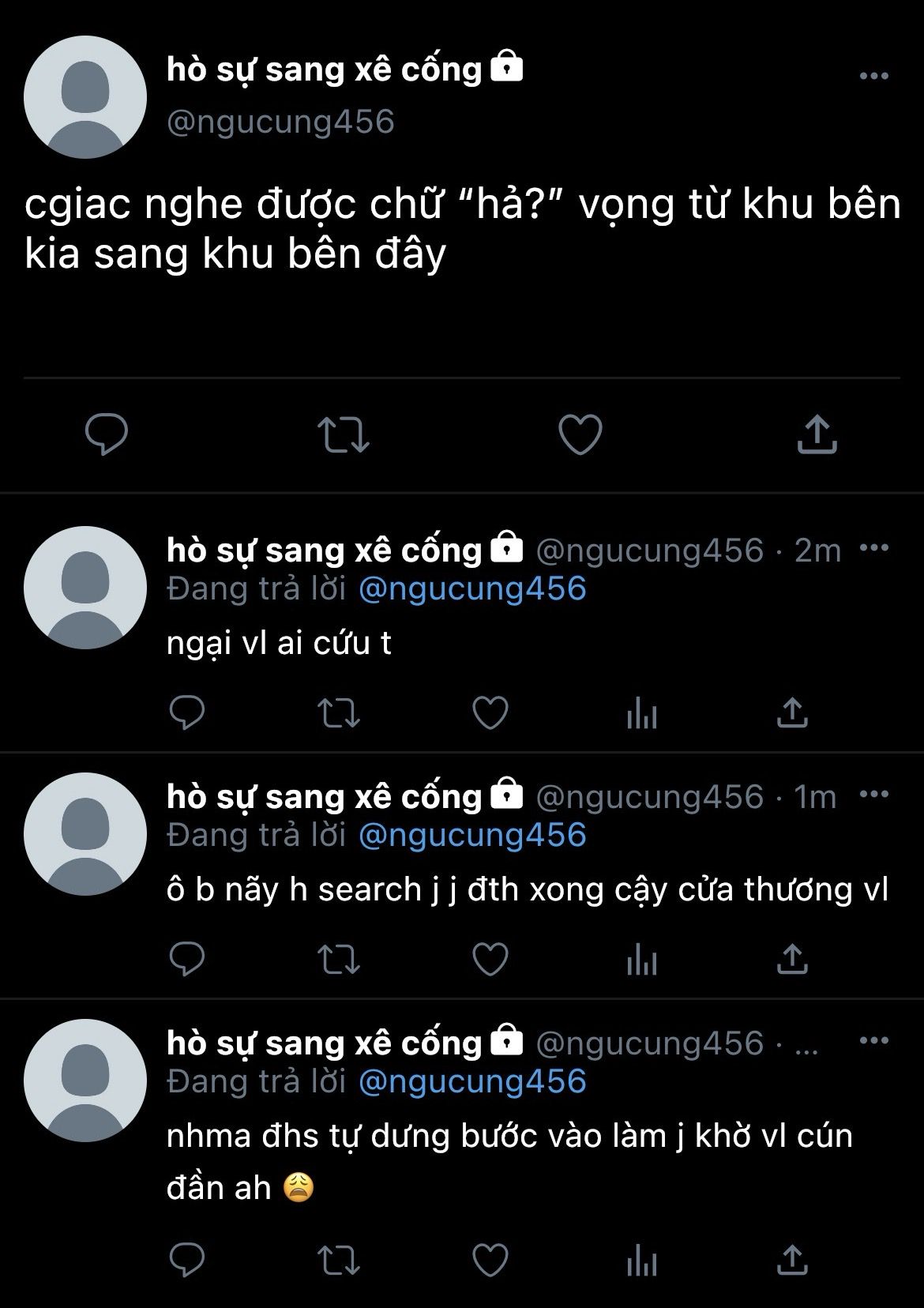The width and height of the screenshot is (924, 1308).
Task: Share the "search j j" reply
Action: point(792,959)
